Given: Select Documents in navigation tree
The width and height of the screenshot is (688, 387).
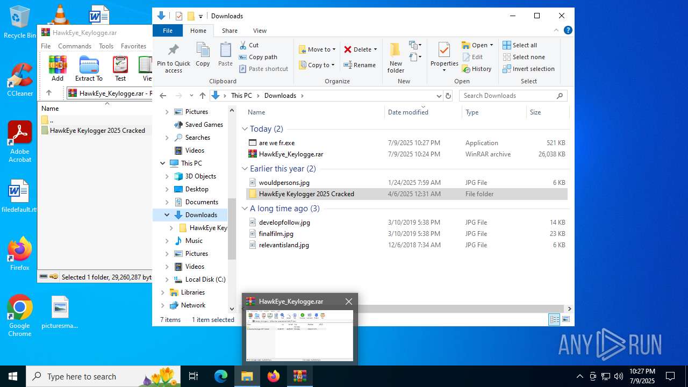Looking at the screenshot, I should point(201,202).
